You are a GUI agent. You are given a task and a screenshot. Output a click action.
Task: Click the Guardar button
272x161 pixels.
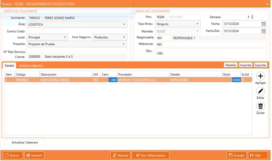237,155
